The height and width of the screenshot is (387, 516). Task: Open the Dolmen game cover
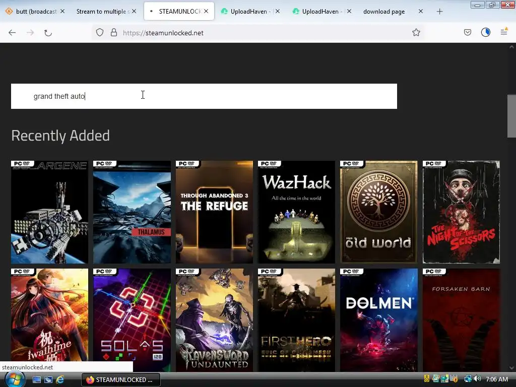[x=379, y=320]
